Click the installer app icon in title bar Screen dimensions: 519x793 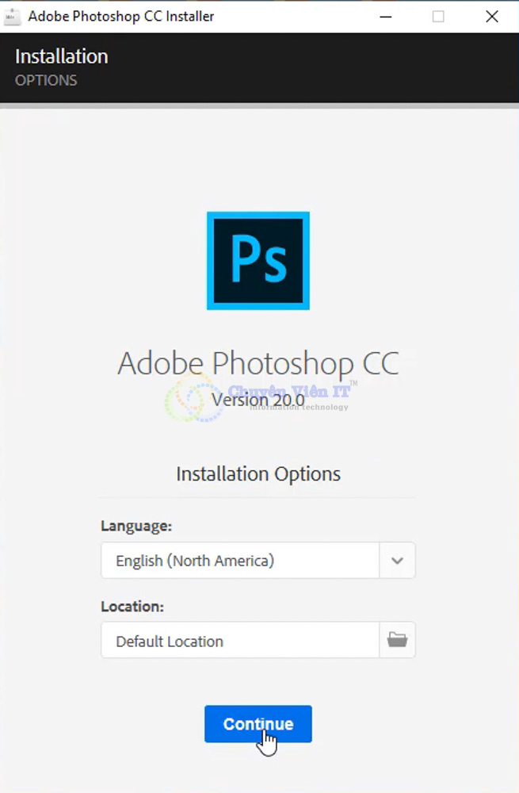12,16
